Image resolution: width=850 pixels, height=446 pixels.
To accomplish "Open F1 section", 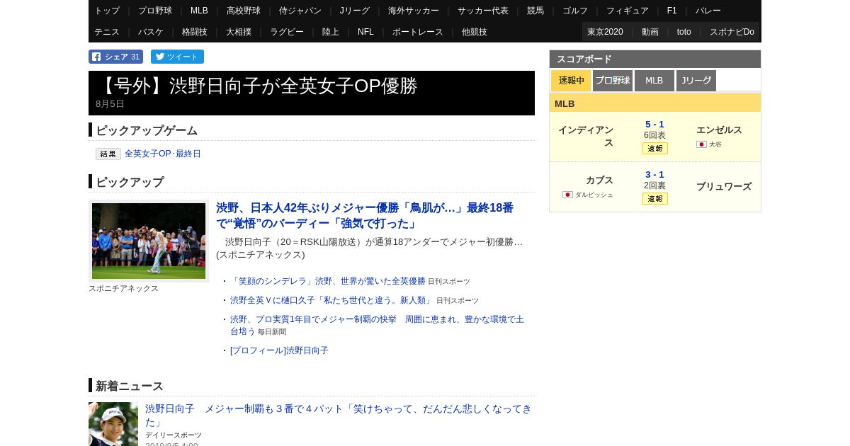I will pyautogui.click(x=672, y=11).
